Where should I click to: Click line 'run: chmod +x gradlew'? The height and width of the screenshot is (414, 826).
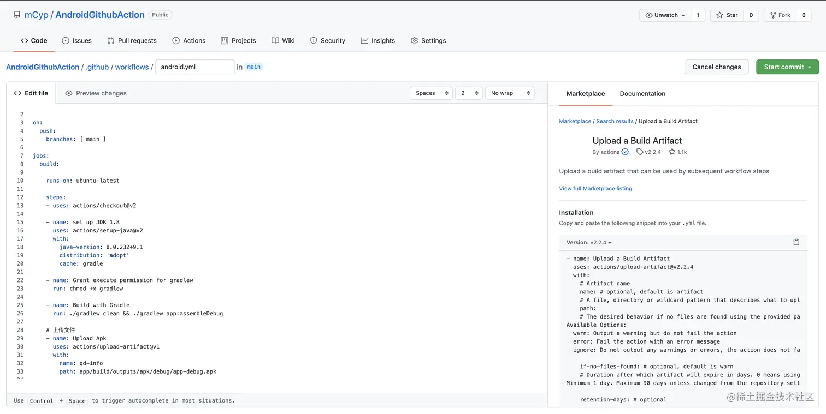point(88,289)
